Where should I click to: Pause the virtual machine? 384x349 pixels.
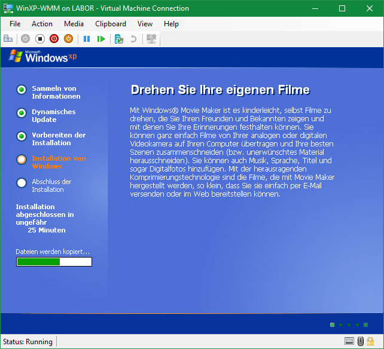pos(87,39)
